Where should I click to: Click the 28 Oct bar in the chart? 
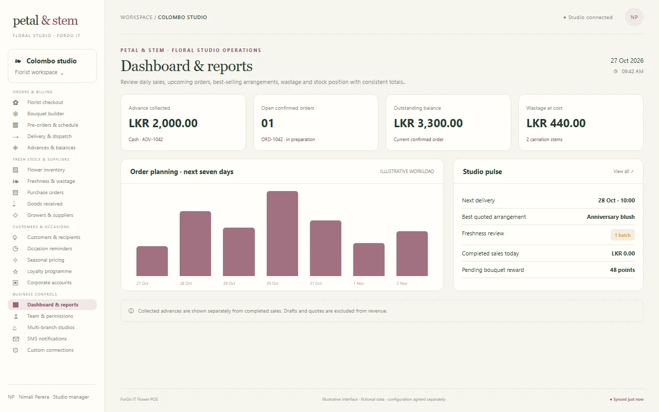pyautogui.click(x=195, y=244)
